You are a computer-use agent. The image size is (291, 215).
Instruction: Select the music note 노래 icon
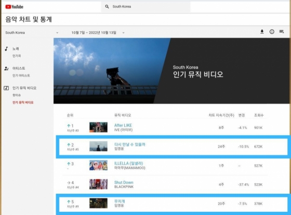click(x=6, y=49)
